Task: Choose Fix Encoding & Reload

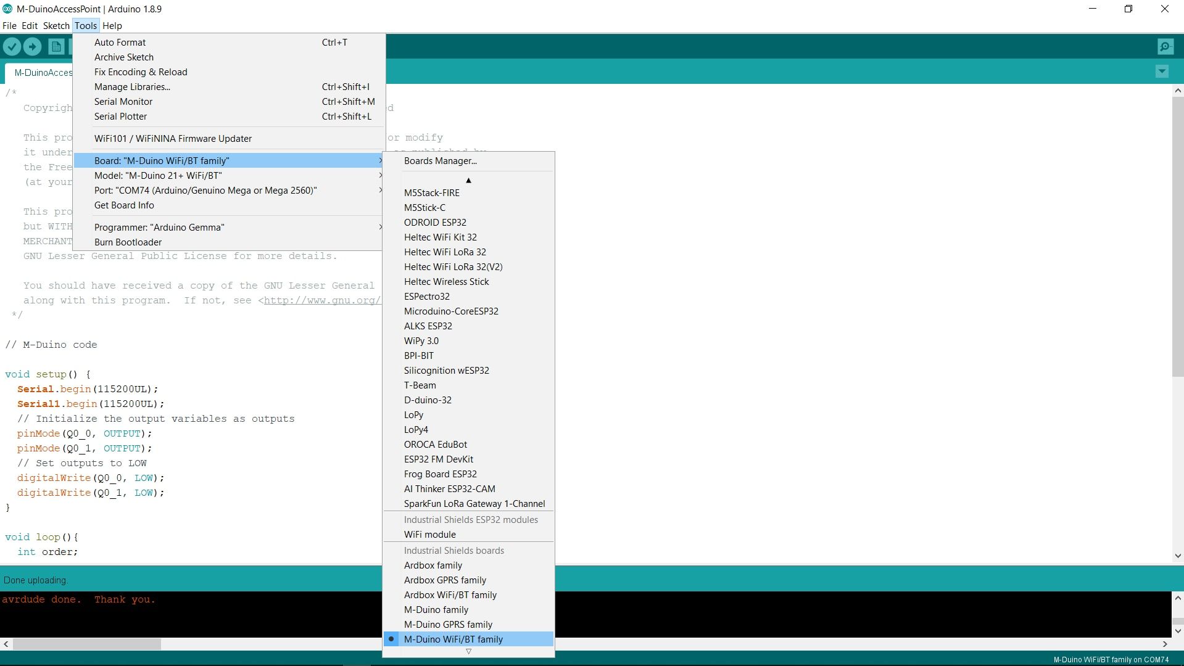Action: tap(229, 72)
